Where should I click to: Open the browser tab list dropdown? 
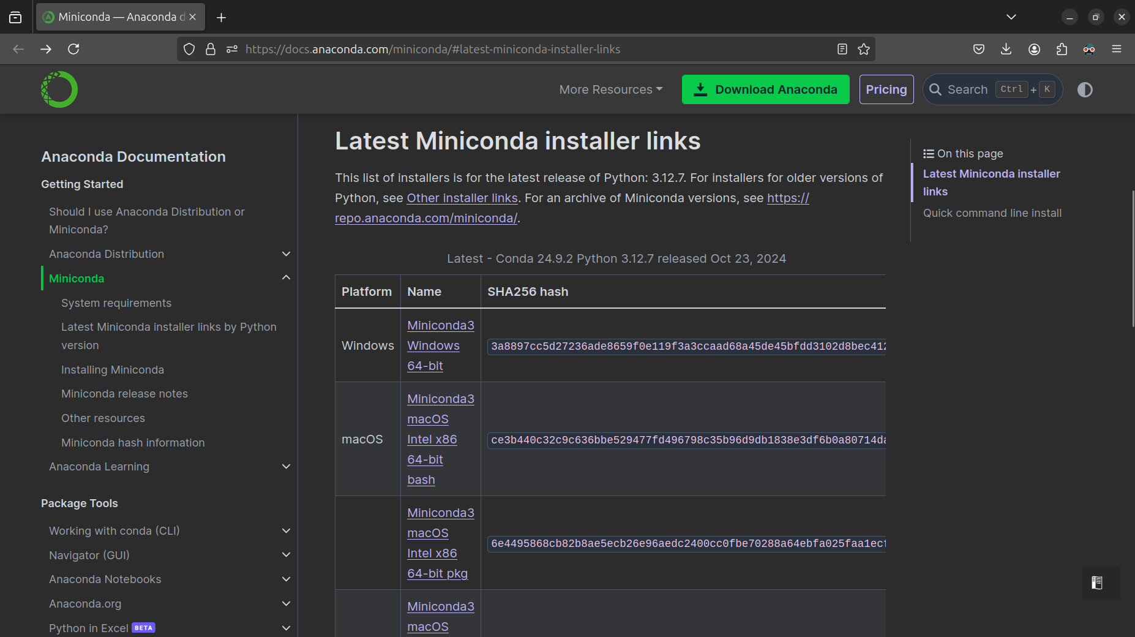(x=1011, y=17)
